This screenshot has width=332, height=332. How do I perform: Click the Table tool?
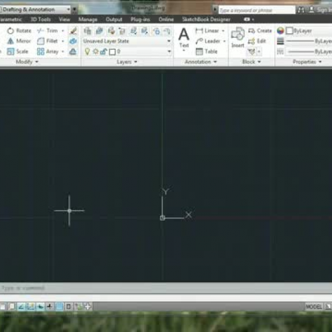coord(207,51)
